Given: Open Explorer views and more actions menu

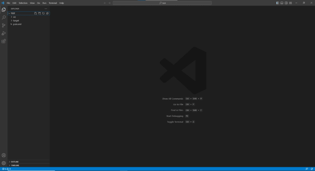Looking at the screenshot, I should click(x=46, y=9).
